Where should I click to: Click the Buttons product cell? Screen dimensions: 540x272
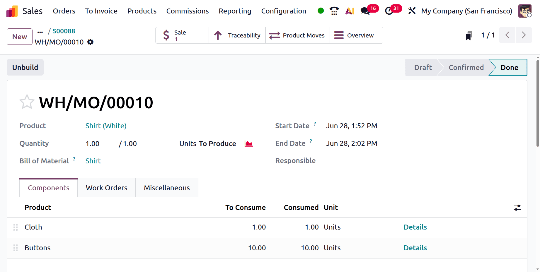coord(38,248)
